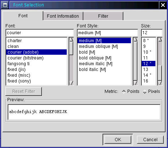Viewport: 168px width, 148px height.
Task: Confirm with the OK button
Action: 118,140
